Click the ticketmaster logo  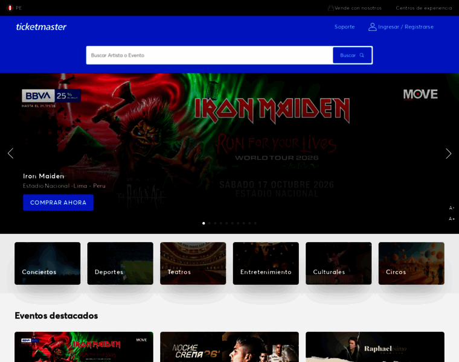[41, 27]
